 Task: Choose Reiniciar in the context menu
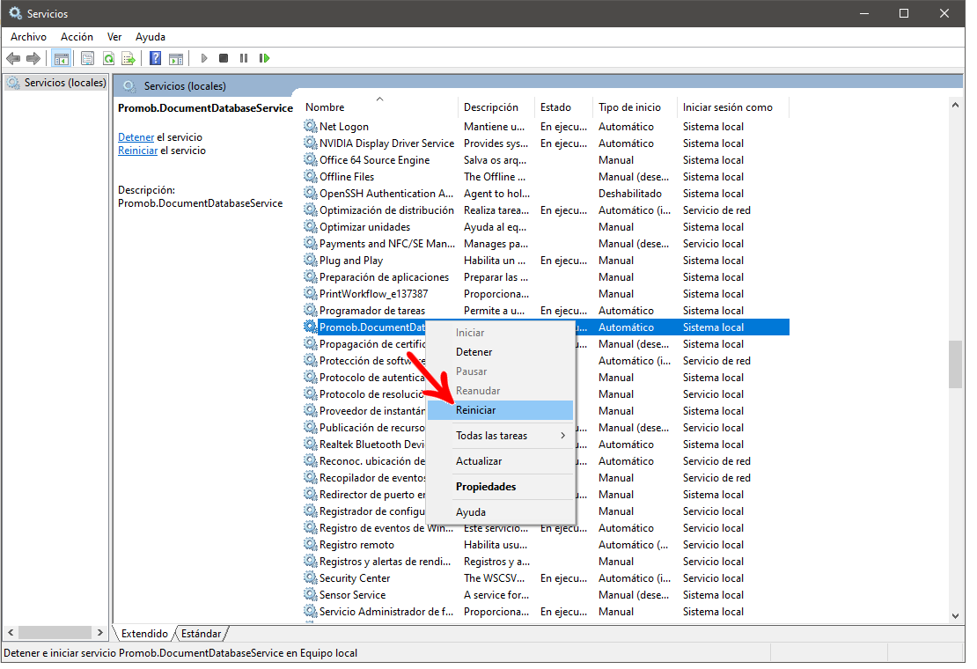click(x=476, y=410)
